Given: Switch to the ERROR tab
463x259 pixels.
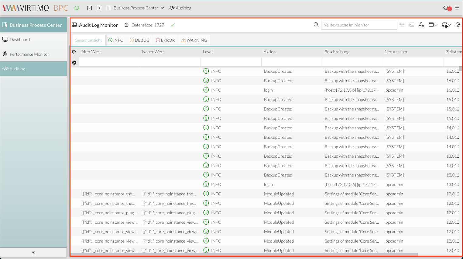Looking at the screenshot, I should pos(165,40).
